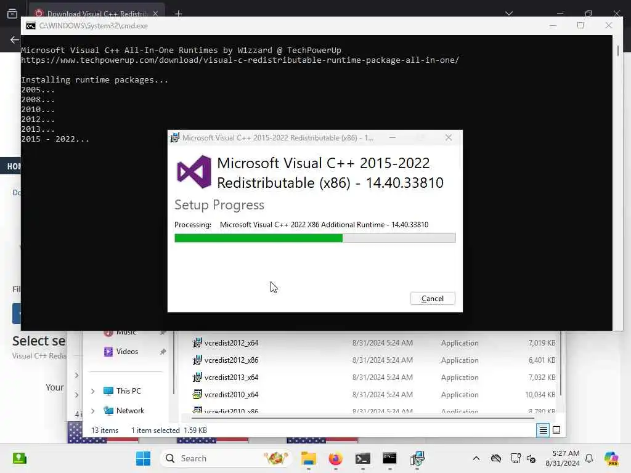Click the cmd.exe title bar icon
Viewport: 631px width, 473px height.
point(31,26)
